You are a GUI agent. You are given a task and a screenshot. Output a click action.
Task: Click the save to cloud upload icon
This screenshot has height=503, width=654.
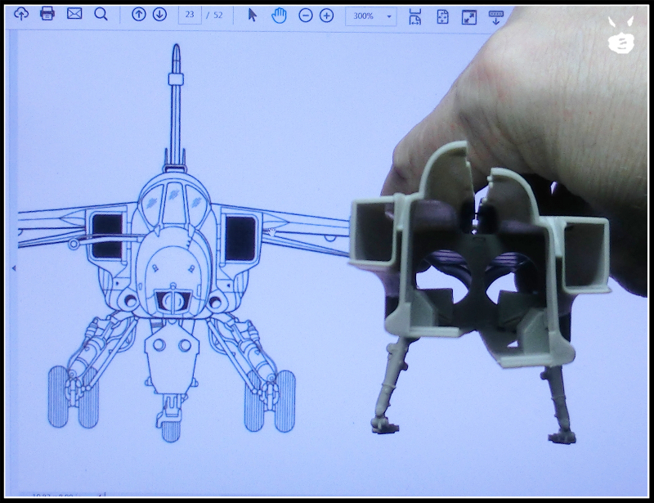click(21, 14)
